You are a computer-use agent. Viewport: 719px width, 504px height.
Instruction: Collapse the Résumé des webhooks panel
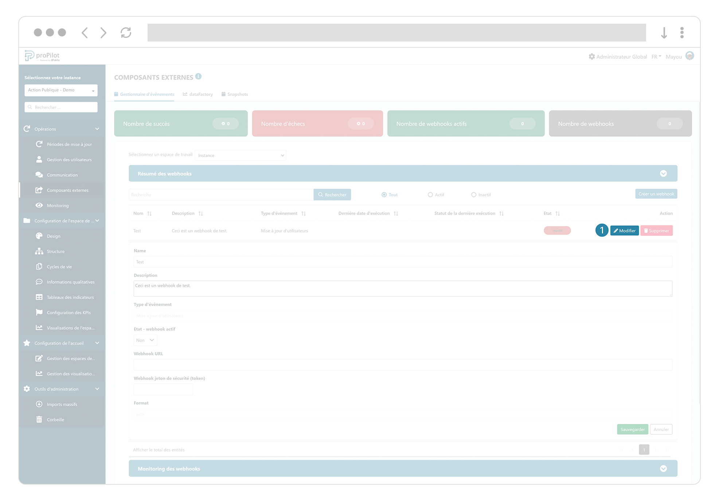(x=663, y=173)
